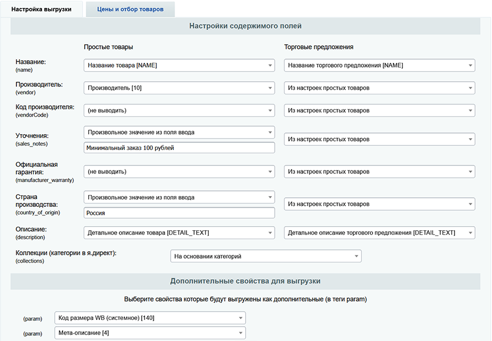Click the Минимальный заказ 100 рублей text field

pos(179,148)
